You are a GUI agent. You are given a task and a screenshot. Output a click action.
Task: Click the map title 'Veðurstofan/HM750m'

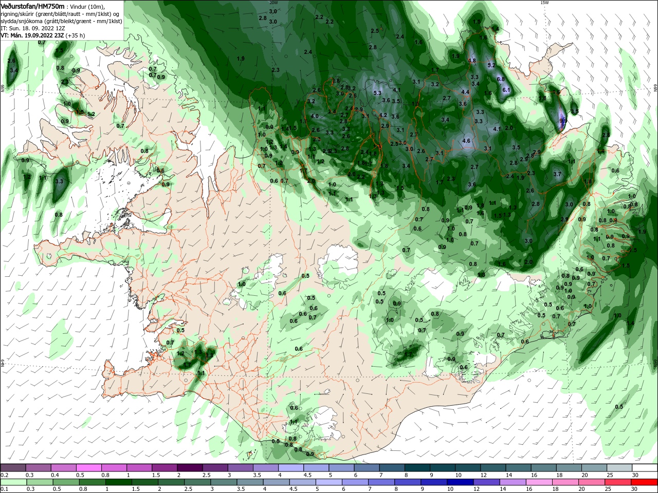tap(33, 6)
